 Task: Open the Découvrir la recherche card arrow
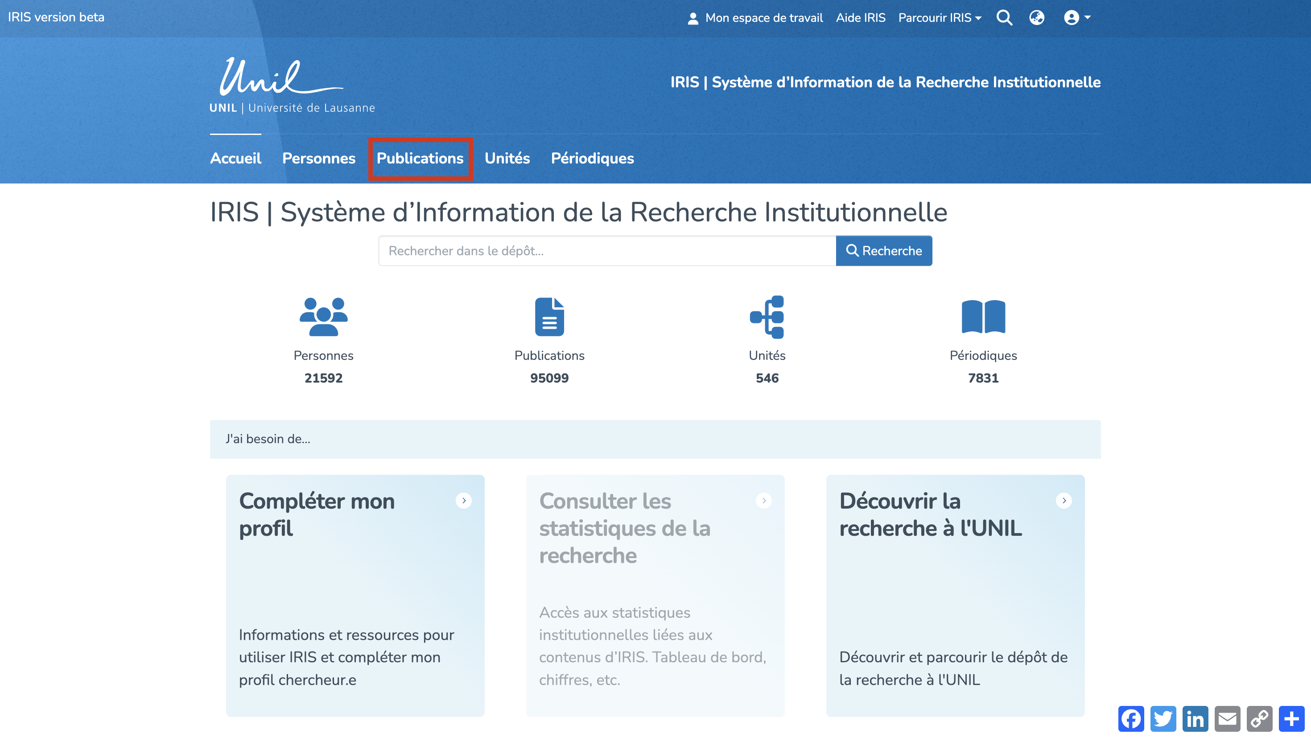(x=1064, y=501)
